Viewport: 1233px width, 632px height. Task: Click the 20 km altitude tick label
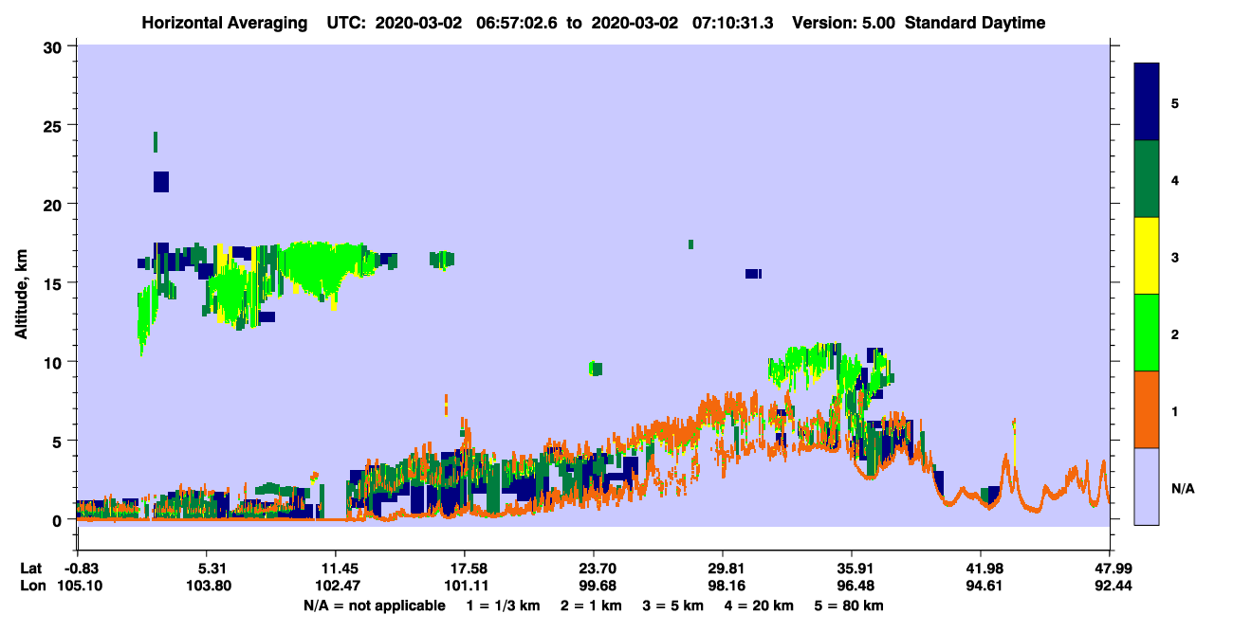click(55, 204)
